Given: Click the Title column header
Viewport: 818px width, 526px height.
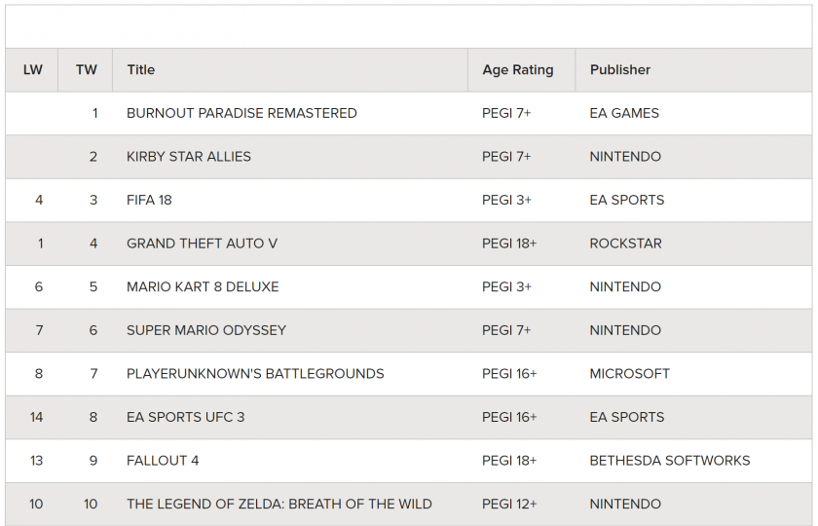Looking at the screenshot, I should [x=141, y=70].
